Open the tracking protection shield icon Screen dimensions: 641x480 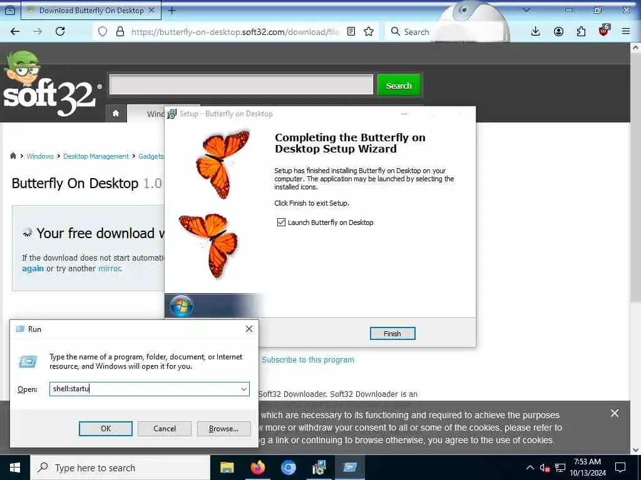(x=103, y=31)
